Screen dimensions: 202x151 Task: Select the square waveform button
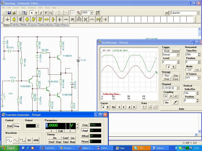coord(23,140)
